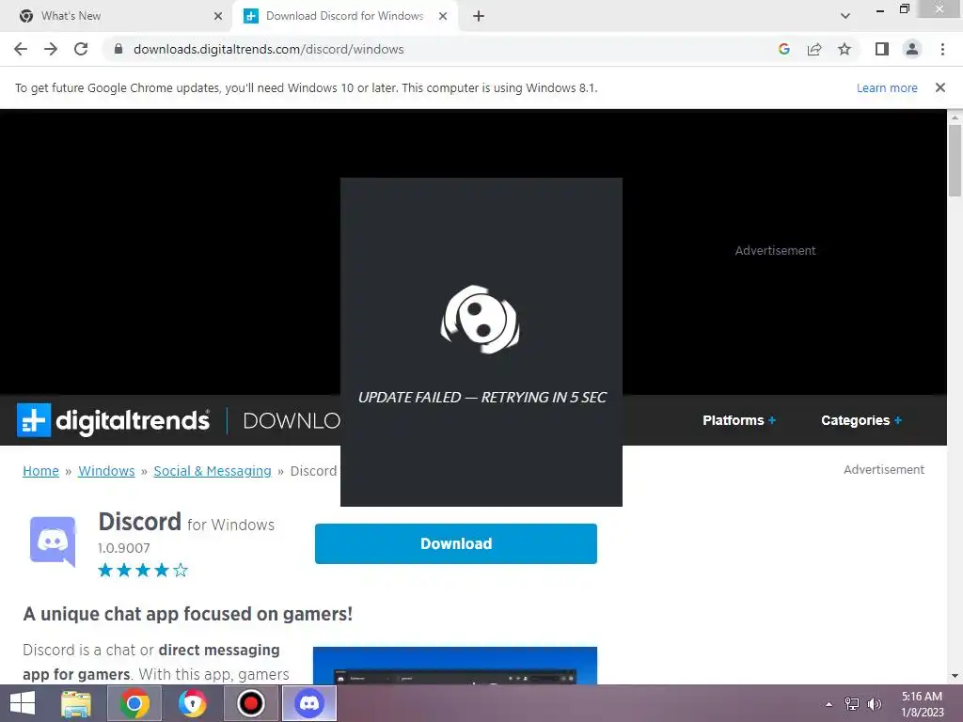
Task: Share this page icon
Action: (x=814, y=49)
